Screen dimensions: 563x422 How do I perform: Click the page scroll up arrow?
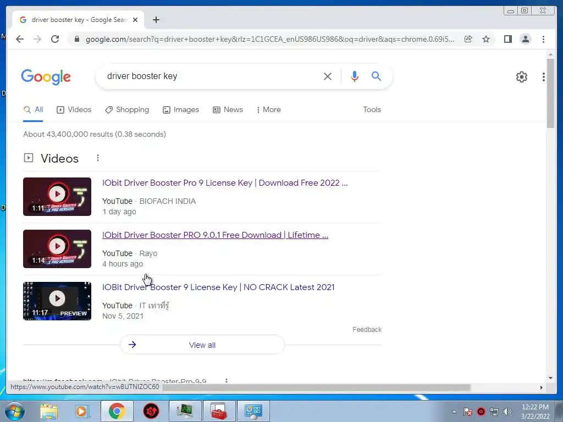[x=550, y=54]
